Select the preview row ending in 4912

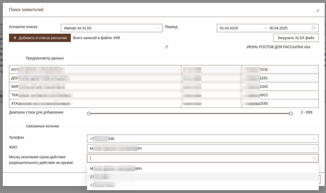point(164,95)
